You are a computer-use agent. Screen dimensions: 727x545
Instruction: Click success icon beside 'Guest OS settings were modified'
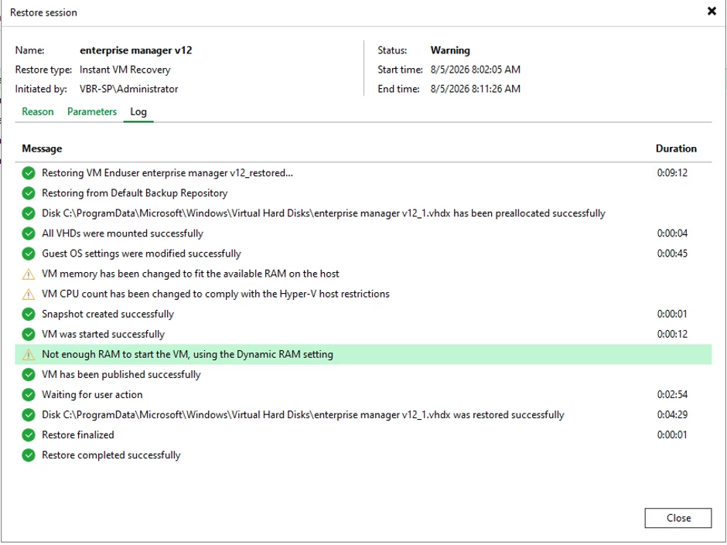[29, 254]
